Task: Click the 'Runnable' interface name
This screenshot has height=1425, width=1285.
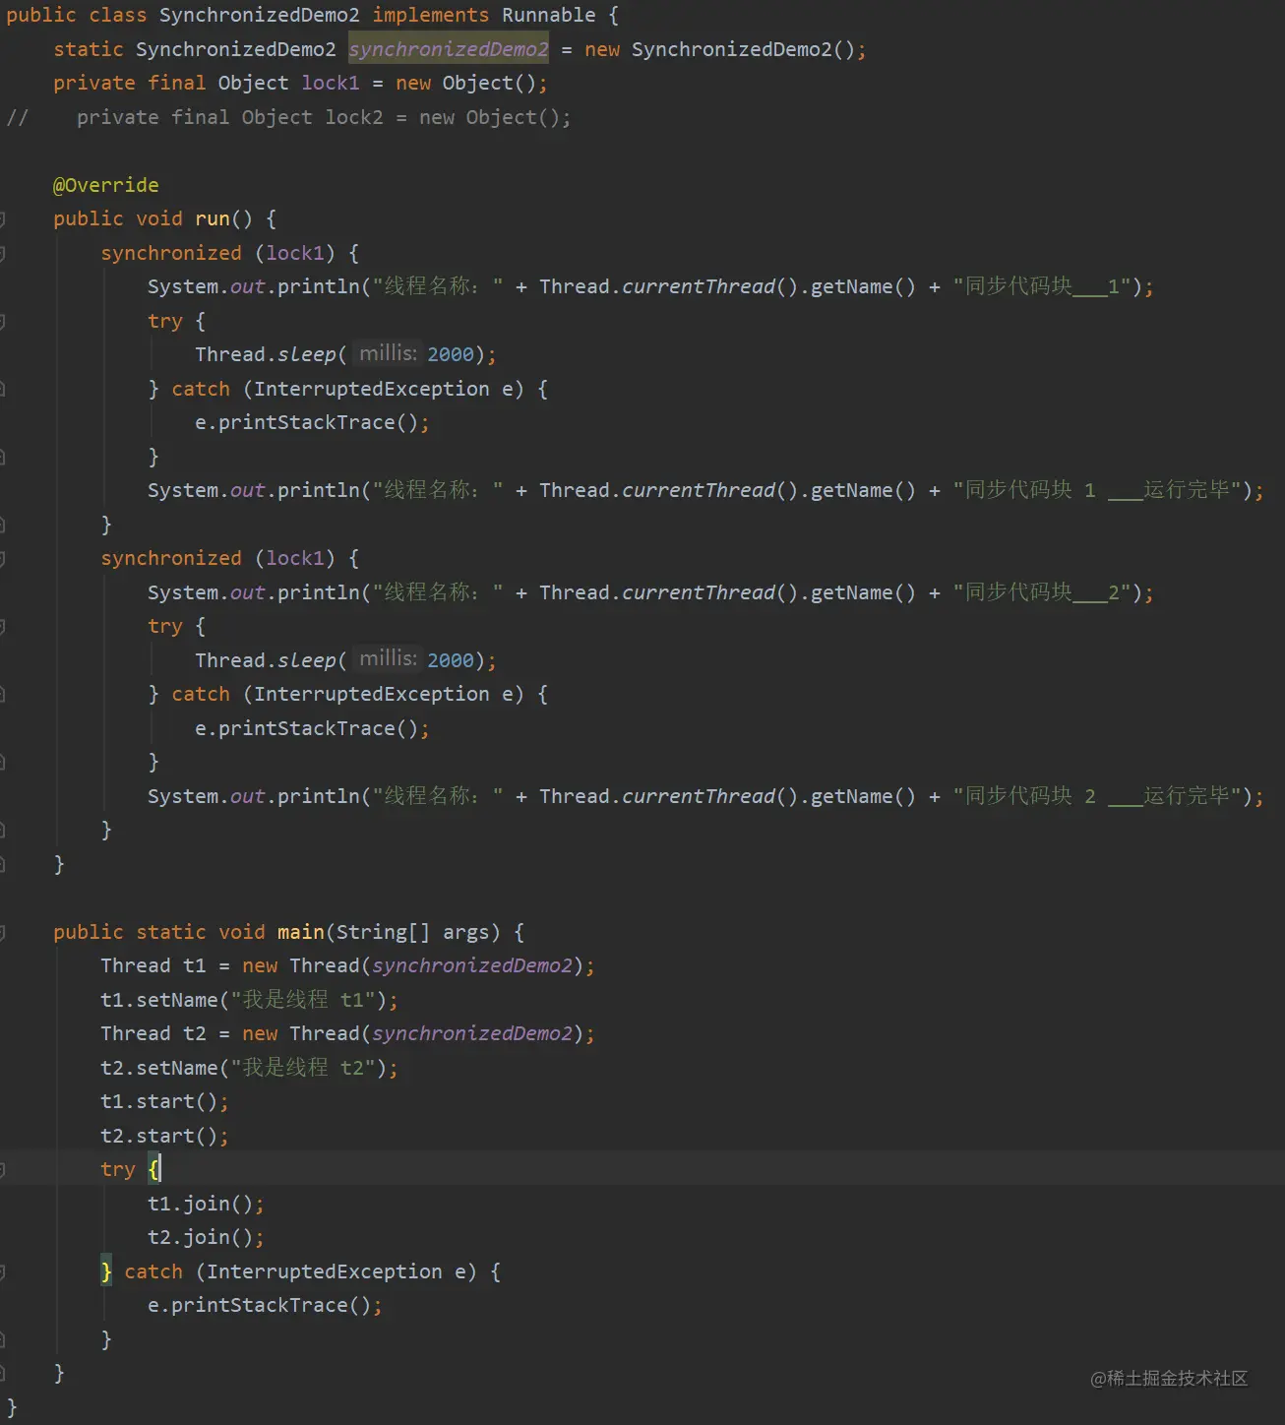Action: pos(548,15)
